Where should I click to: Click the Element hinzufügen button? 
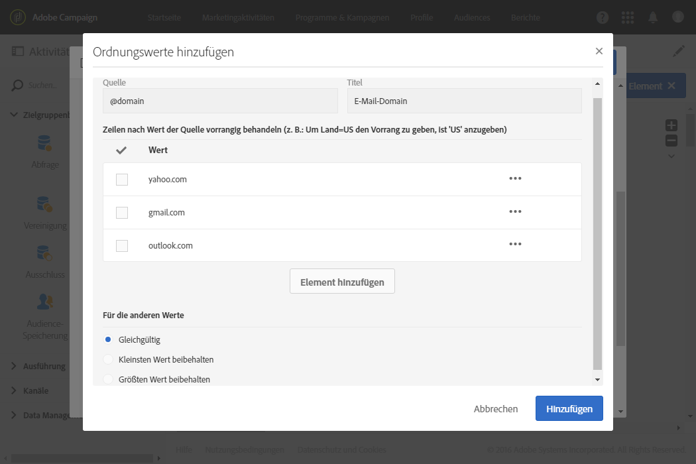(x=342, y=282)
